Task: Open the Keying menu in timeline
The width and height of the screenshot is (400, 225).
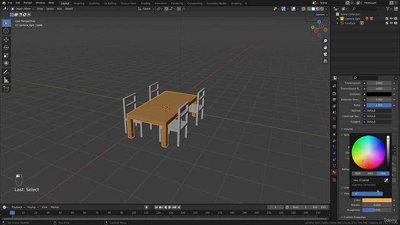Action: [32, 207]
